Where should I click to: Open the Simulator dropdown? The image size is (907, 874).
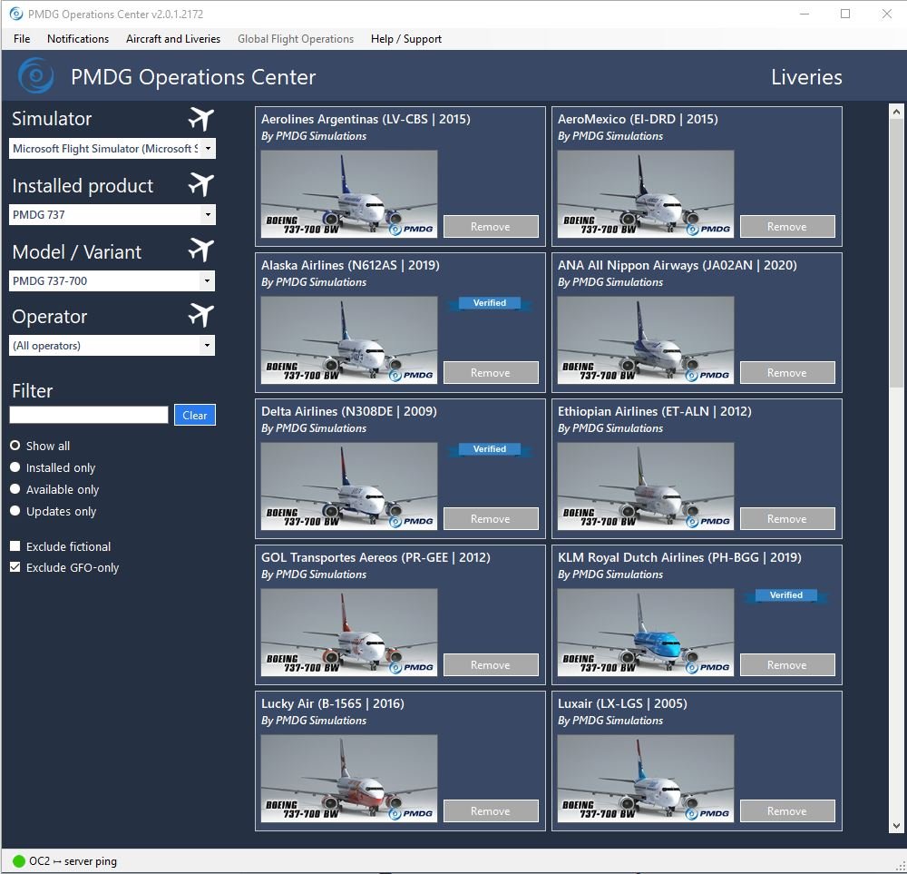112,149
